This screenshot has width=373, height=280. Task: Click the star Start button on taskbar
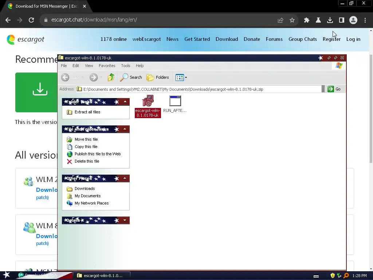click(6, 275)
